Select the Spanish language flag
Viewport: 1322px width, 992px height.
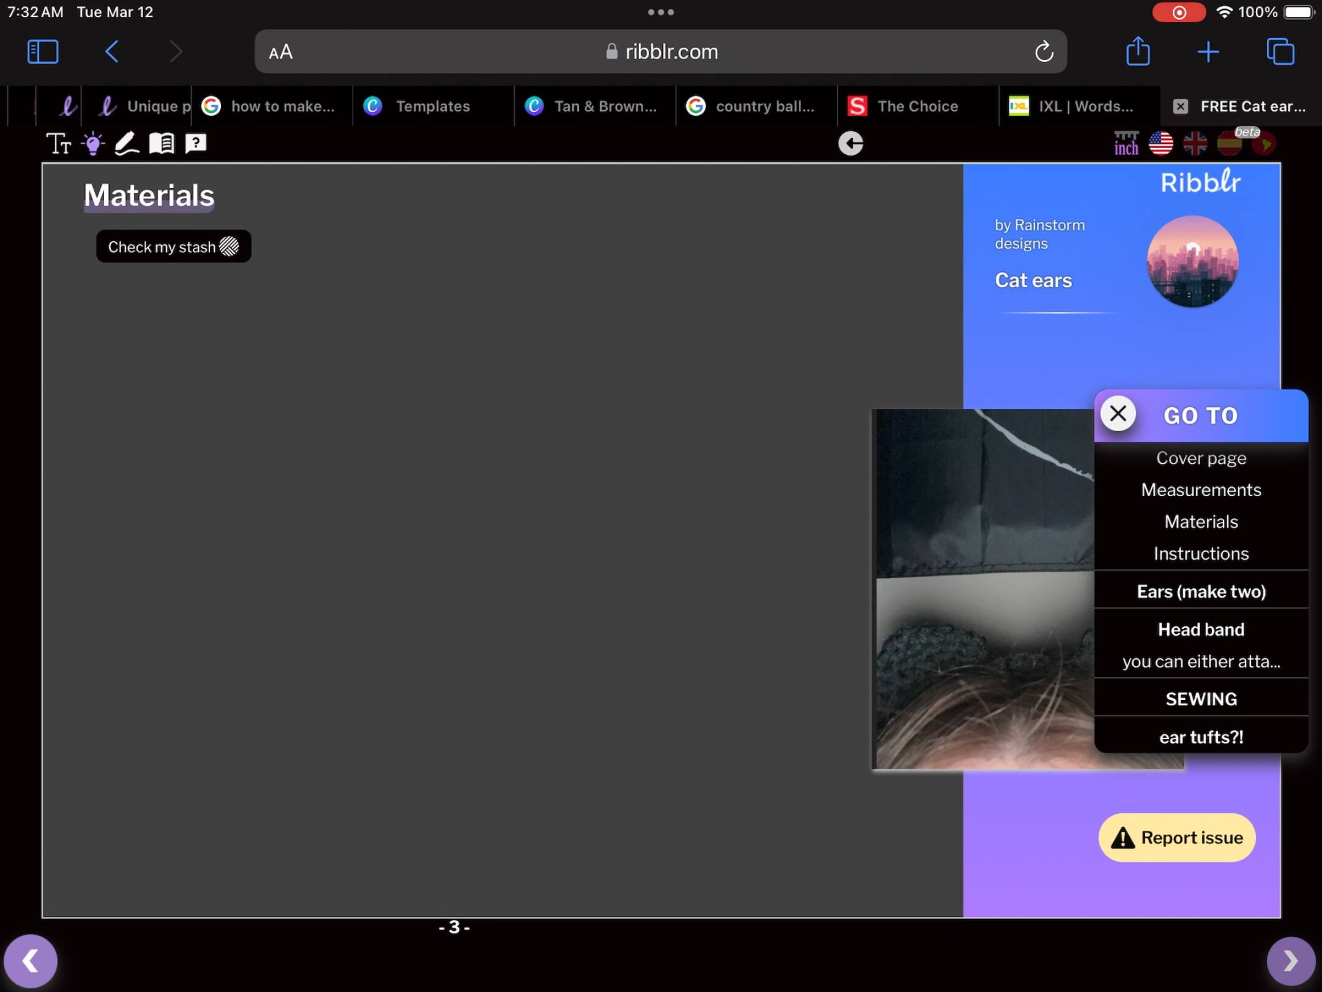click(1229, 143)
